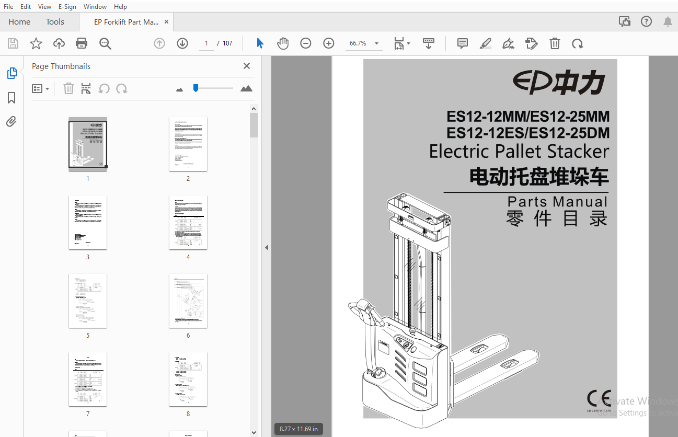Open the notifications bell icon
678x437 pixels.
pos(668,21)
